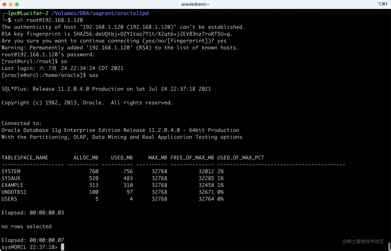Click the Copyright Oracle line

click(87, 103)
